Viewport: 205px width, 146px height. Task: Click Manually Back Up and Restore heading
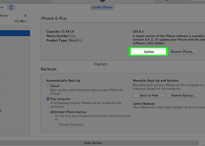[x=156, y=81]
